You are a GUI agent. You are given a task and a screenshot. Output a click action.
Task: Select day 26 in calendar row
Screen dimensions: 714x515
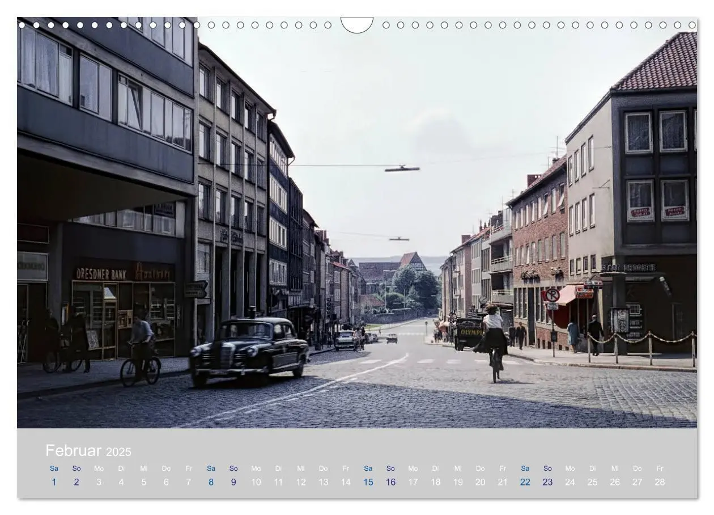[615, 482]
